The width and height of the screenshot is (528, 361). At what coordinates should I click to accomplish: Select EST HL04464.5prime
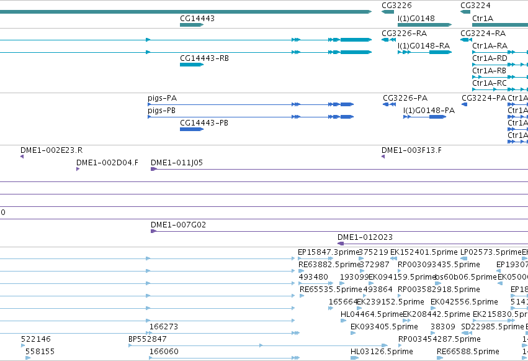tap(344, 321)
